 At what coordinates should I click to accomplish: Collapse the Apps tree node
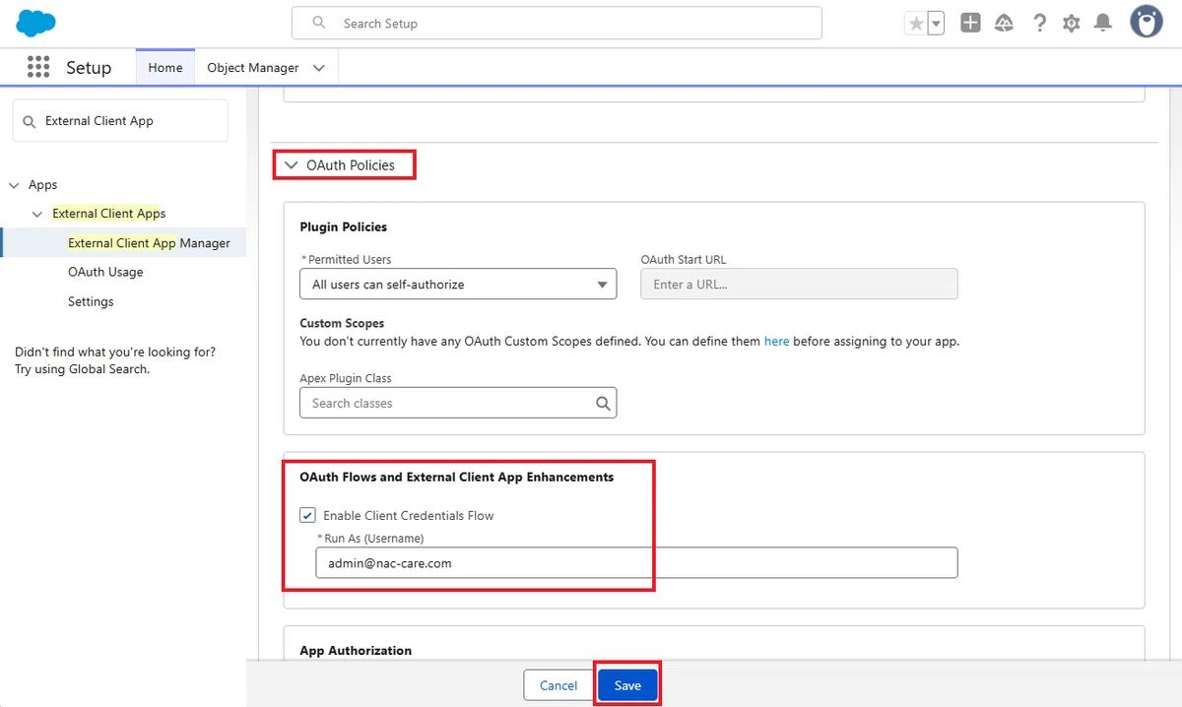pyautogui.click(x=14, y=185)
